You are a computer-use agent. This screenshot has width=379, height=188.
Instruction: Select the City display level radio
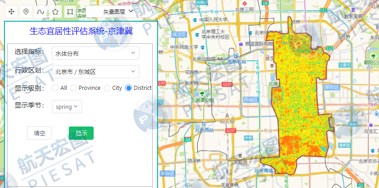point(107,88)
